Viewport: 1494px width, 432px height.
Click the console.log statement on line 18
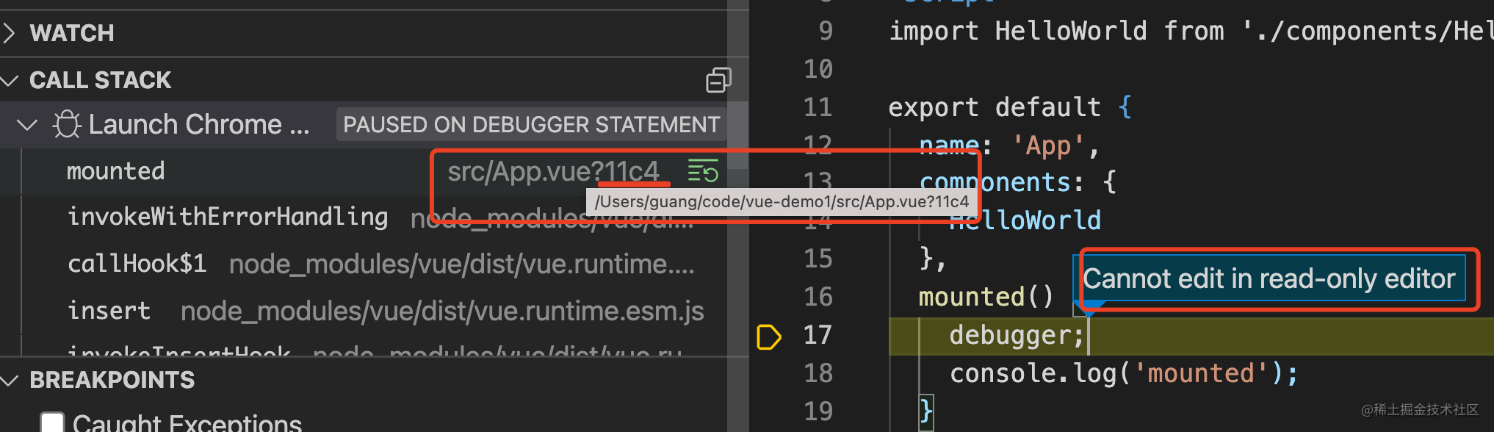click(1123, 374)
